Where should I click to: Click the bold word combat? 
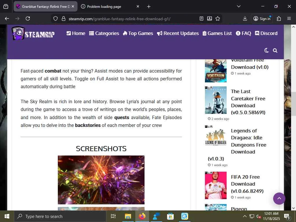53,71
